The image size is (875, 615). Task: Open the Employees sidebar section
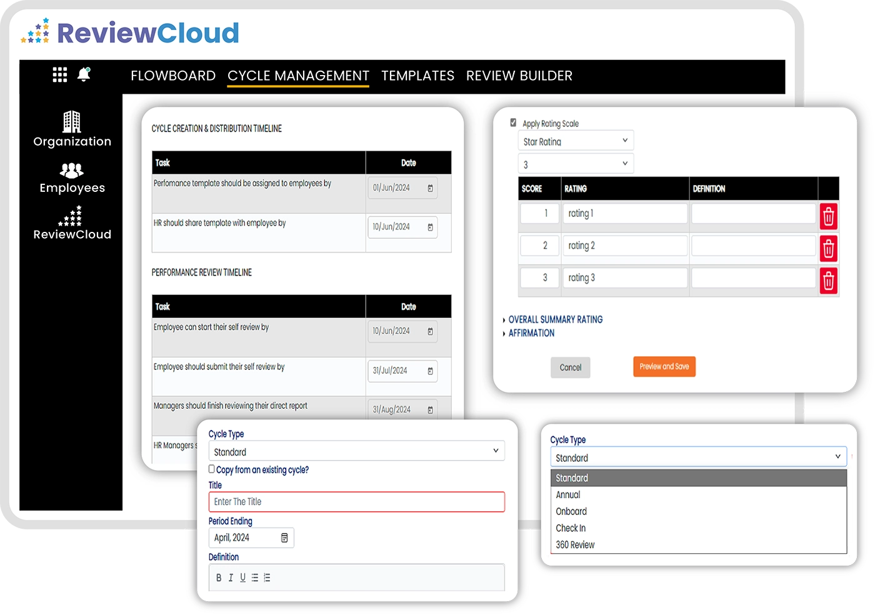72,179
